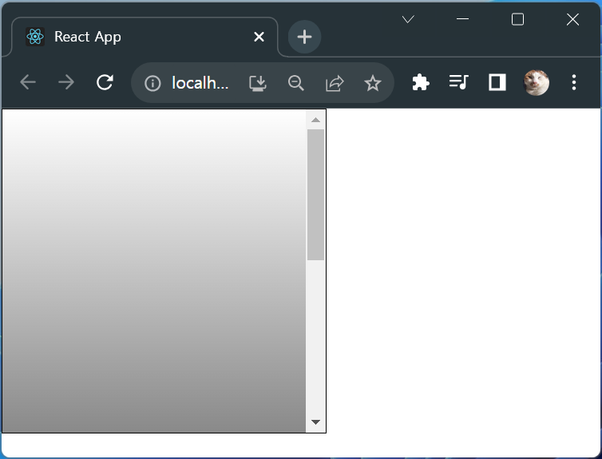Click the gradient box content

pos(154,271)
